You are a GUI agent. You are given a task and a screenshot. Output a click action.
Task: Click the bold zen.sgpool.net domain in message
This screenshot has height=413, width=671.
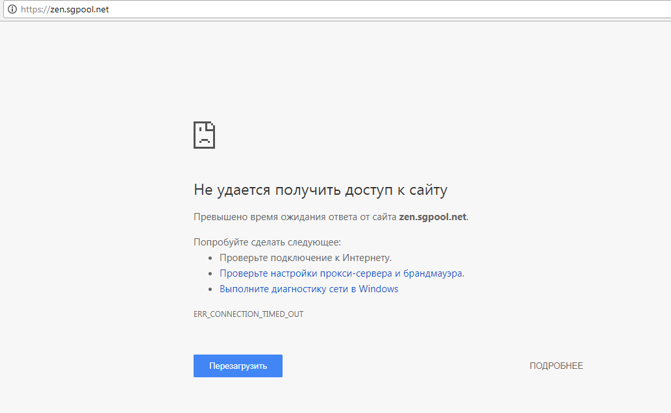432,217
